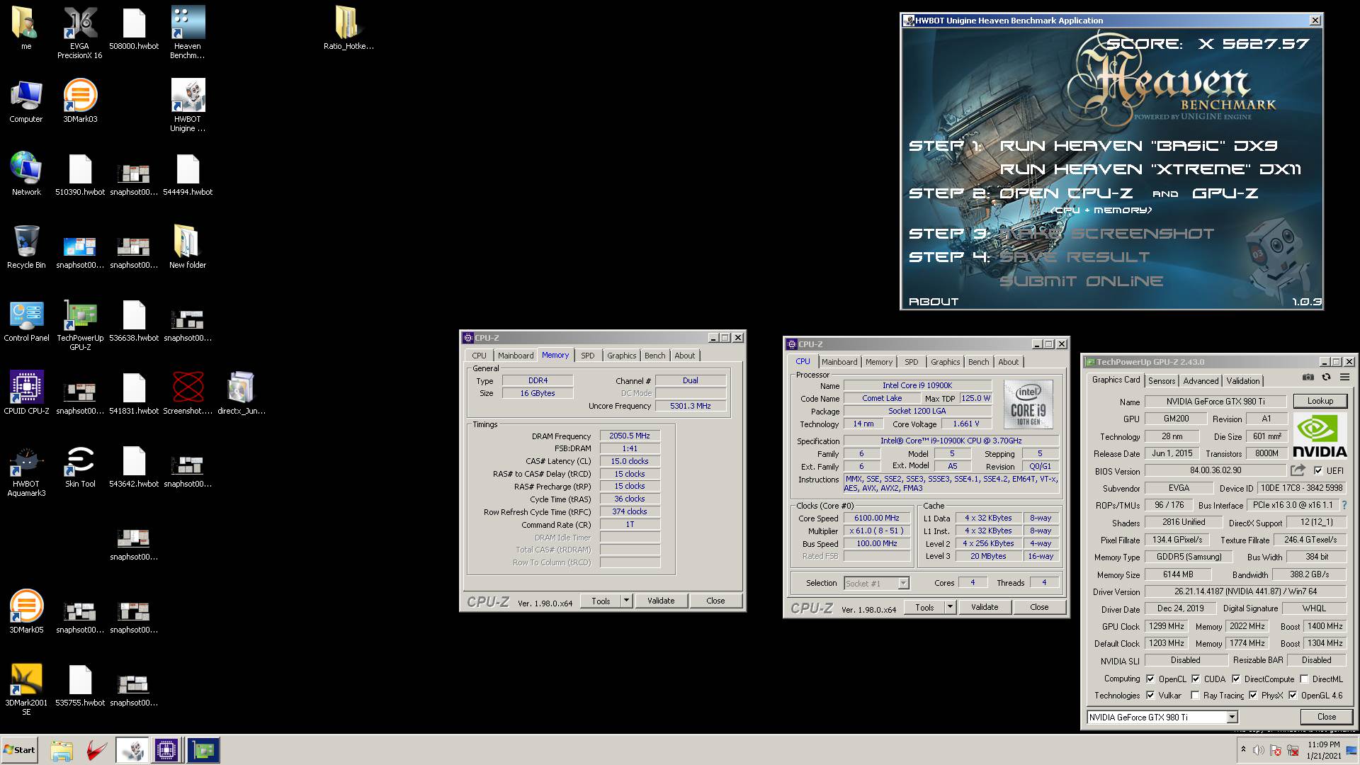Image resolution: width=1360 pixels, height=765 pixels.
Task: Open the Advanced tab in GPU-Z
Action: pos(1201,380)
